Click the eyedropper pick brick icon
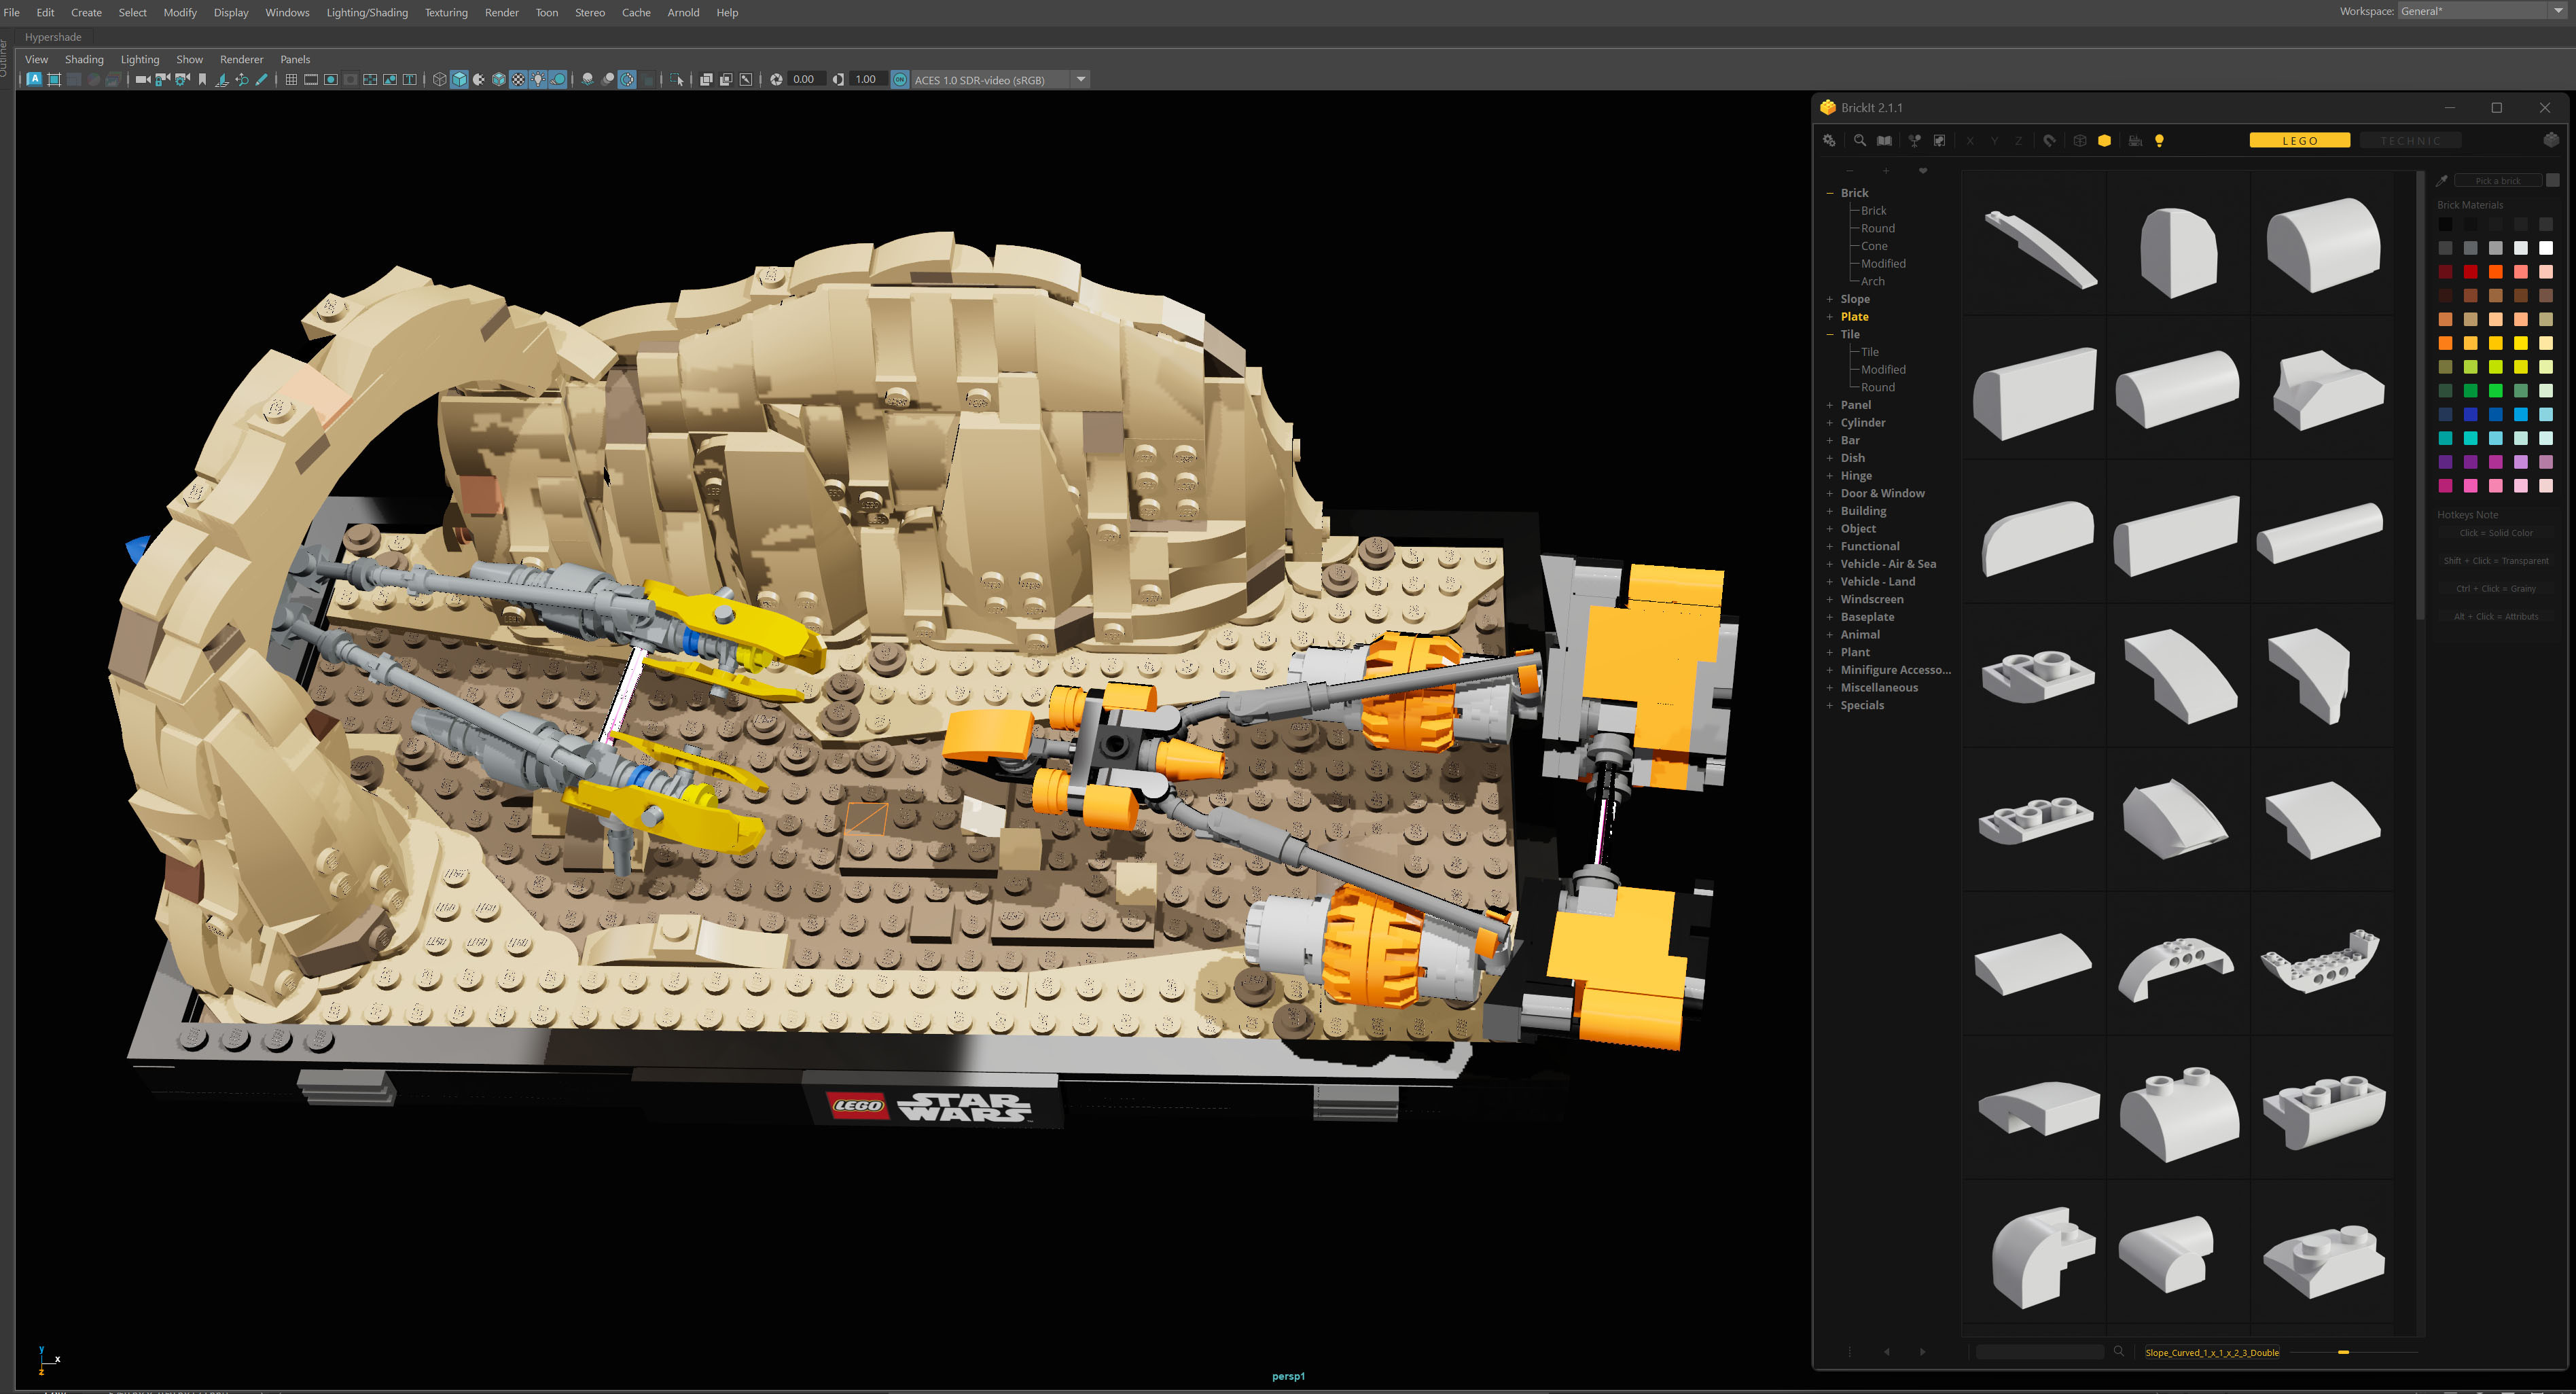The width and height of the screenshot is (2576, 1394). point(2442,181)
